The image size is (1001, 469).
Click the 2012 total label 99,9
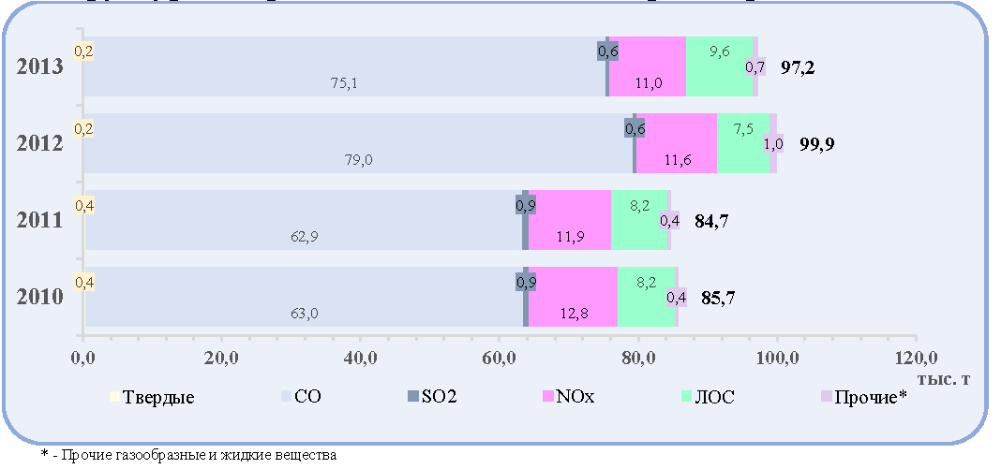point(816,145)
